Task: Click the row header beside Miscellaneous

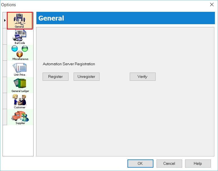Action: click(5, 53)
